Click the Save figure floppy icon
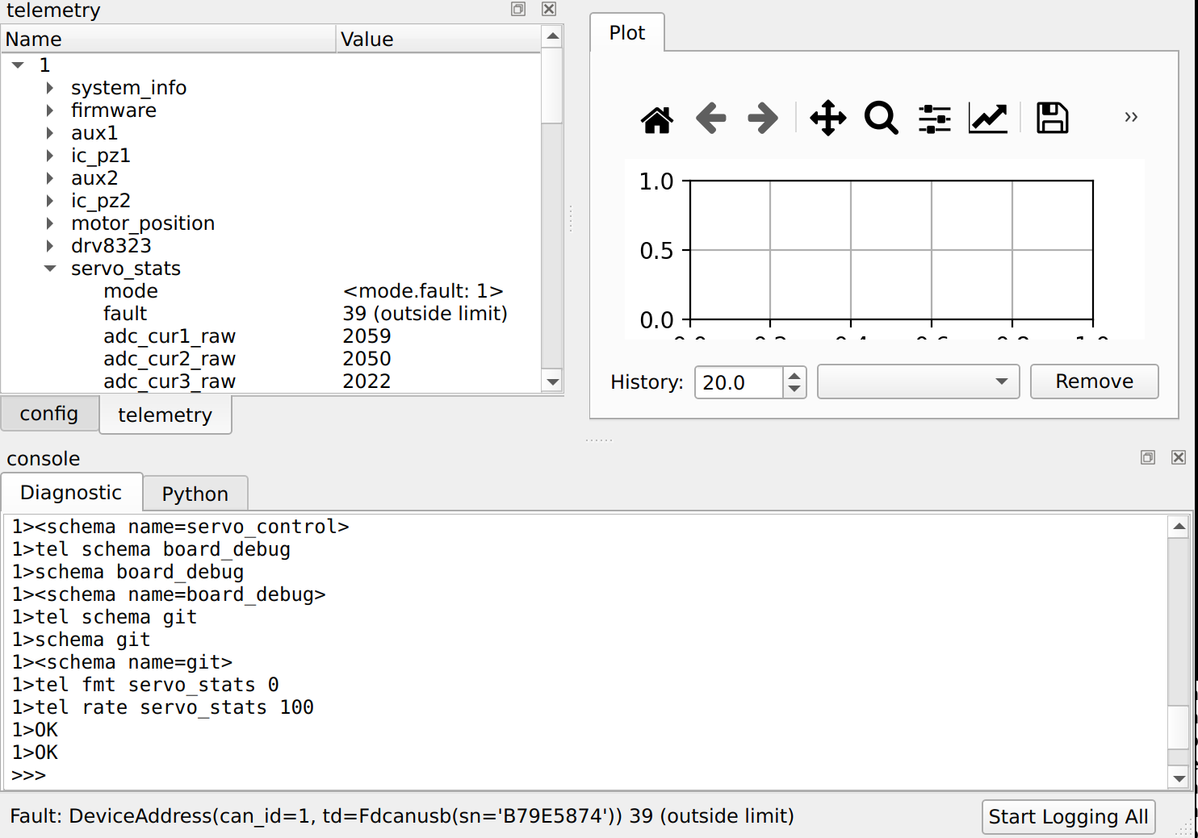The width and height of the screenshot is (1198, 838). [1052, 119]
